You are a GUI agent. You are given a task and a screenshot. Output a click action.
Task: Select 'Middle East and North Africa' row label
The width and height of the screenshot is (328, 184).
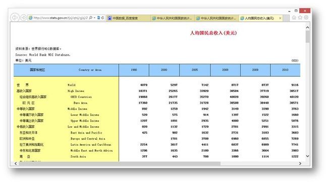(x=91, y=151)
